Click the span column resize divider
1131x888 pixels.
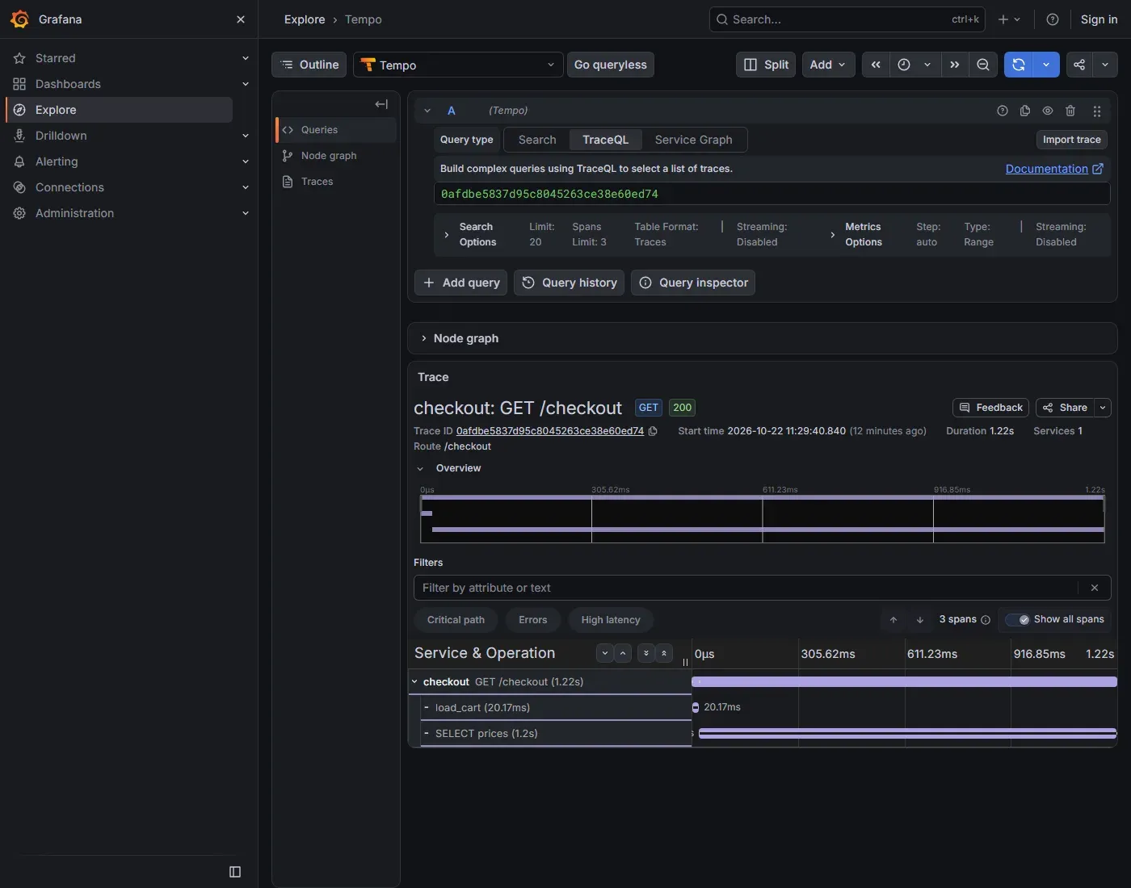click(686, 662)
